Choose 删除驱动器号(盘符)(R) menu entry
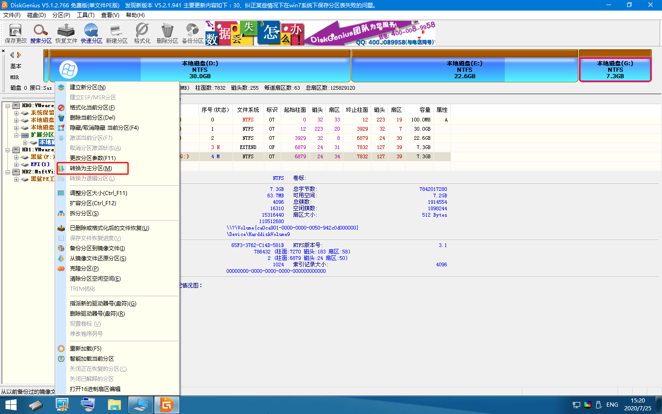 (x=117, y=314)
